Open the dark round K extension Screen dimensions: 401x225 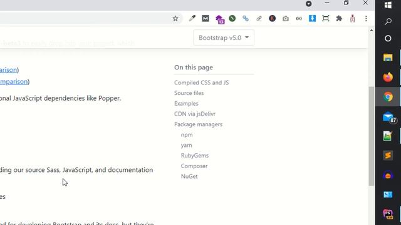click(273, 18)
